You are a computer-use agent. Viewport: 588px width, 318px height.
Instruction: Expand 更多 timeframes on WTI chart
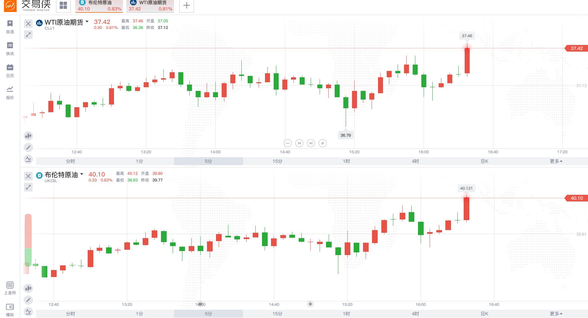(x=556, y=161)
